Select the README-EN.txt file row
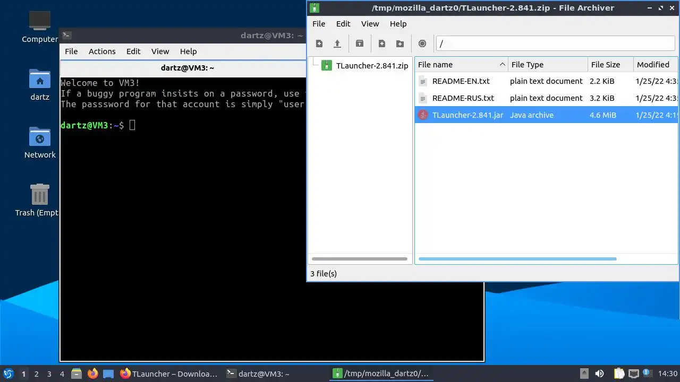The width and height of the screenshot is (680, 382). [546, 81]
